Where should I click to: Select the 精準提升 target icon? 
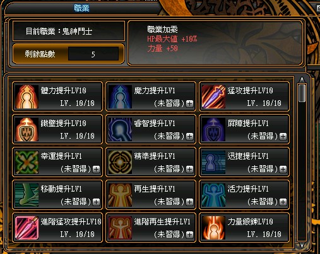(x=120, y=162)
